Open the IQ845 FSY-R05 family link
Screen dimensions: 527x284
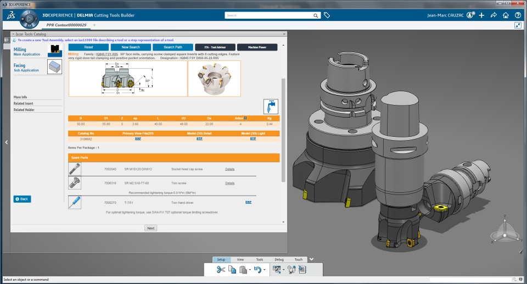point(107,54)
